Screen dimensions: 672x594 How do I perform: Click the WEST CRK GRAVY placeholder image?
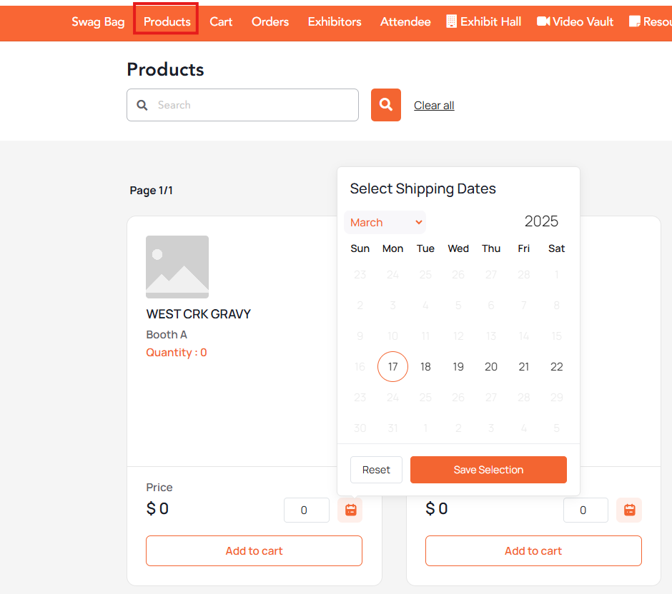coord(177,266)
